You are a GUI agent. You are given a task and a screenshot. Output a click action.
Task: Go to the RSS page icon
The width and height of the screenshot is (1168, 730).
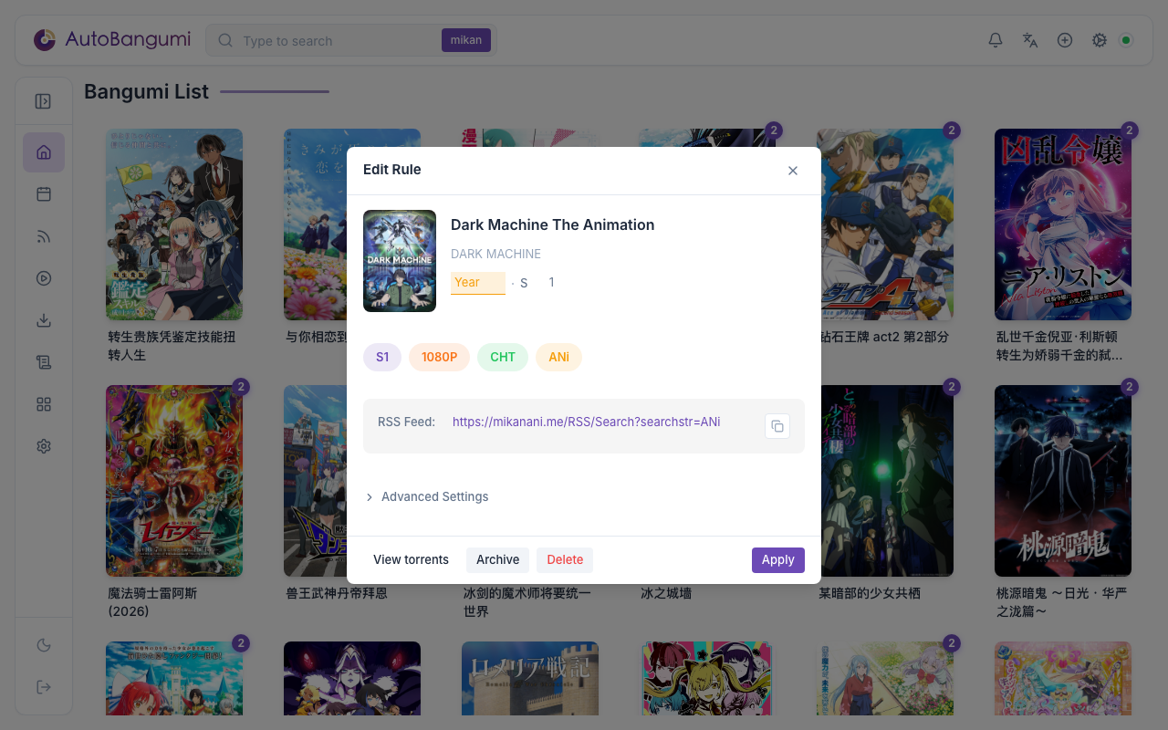point(44,236)
